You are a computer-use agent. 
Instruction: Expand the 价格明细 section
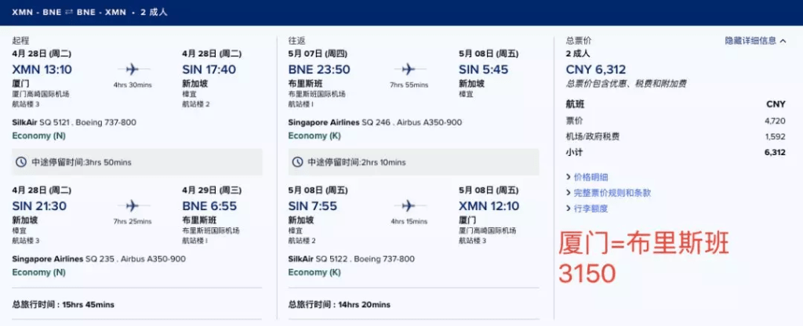tap(590, 177)
